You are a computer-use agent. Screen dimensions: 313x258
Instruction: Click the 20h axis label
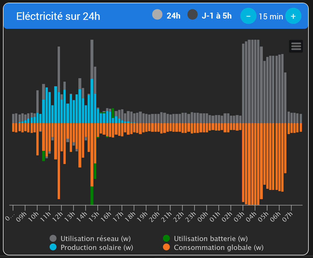coord(155,217)
